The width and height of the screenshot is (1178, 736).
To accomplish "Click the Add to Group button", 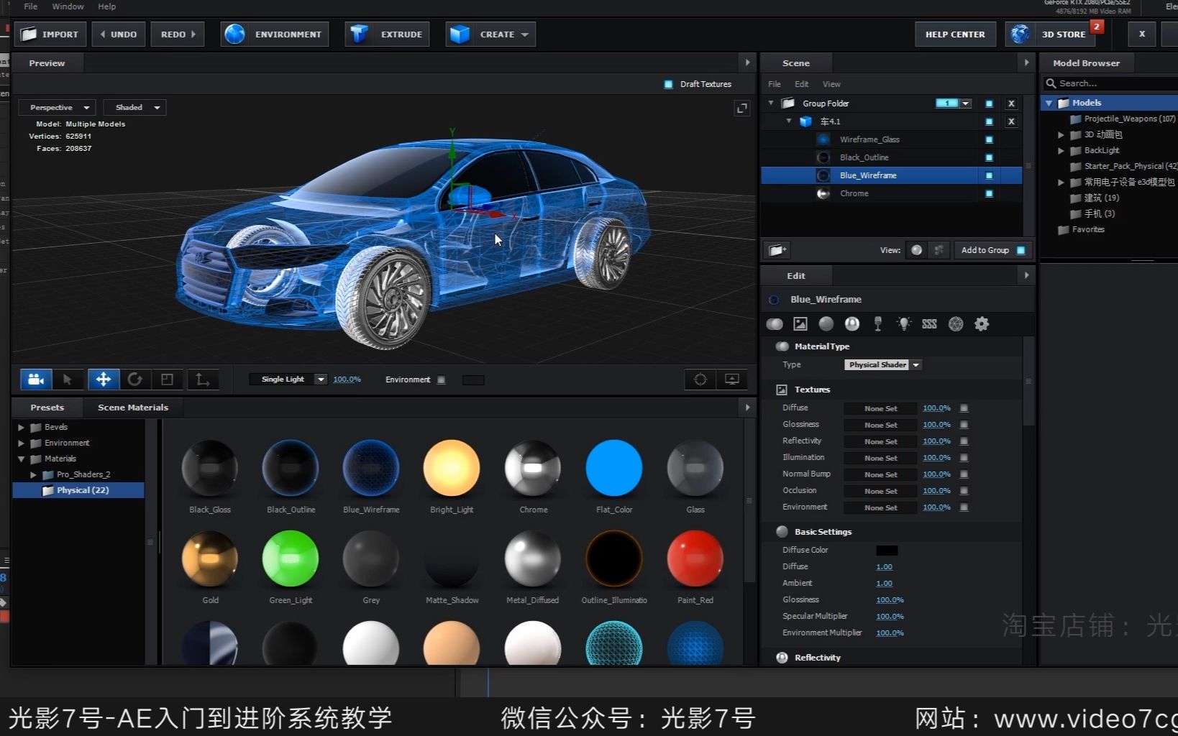I will [x=986, y=250].
